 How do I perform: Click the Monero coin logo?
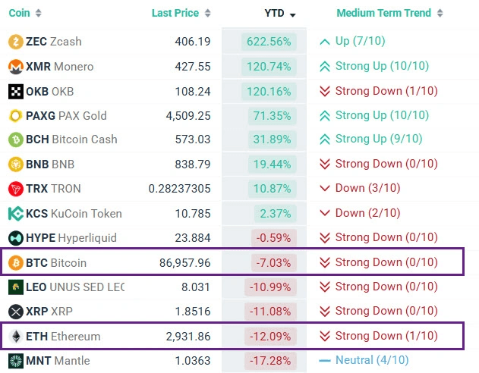click(x=16, y=67)
